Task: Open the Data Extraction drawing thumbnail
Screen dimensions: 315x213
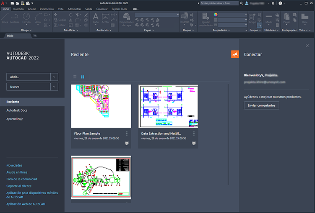Action: click(x=168, y=106)
